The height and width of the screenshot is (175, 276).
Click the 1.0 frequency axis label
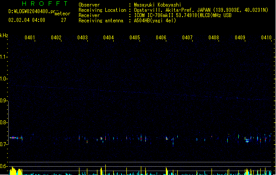4,79
